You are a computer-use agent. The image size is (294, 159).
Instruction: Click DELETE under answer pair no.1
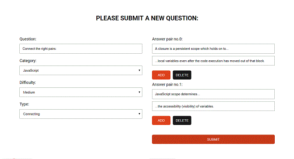point(182,120)
